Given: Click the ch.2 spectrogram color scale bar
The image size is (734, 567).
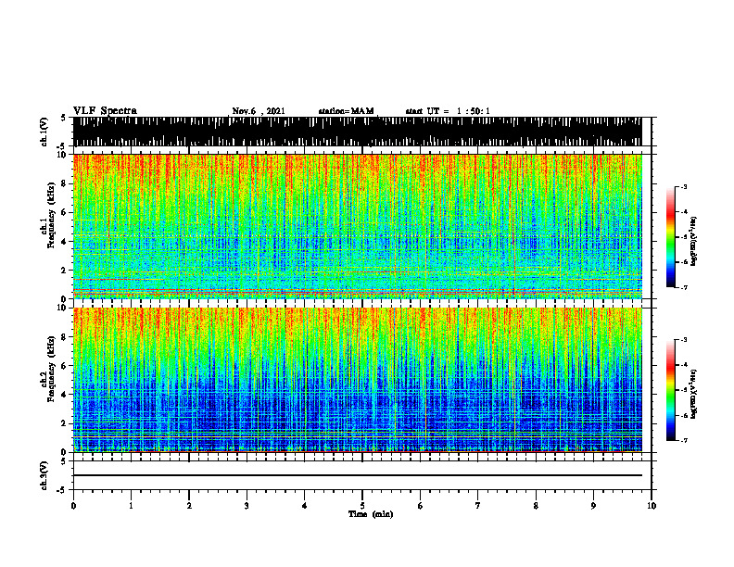Looking at the screenshot, I should click(671, 390).
